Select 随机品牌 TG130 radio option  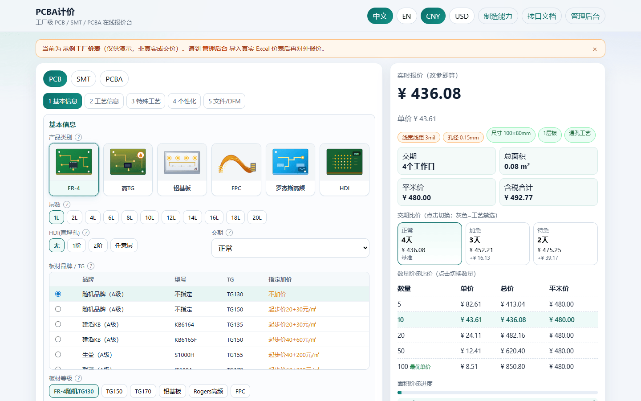58,294
